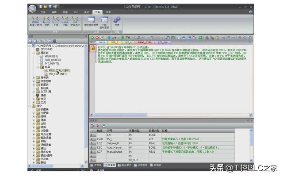Image resolution: width=283 pixels, height=177 pixels.
Task: Select CPU SR40 in the project tree
Action: (x=46, y=49)
